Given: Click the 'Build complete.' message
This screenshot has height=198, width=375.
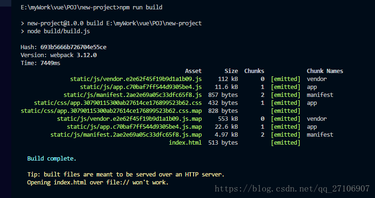Looking at the screenshot, I should [x=52, y=159].
